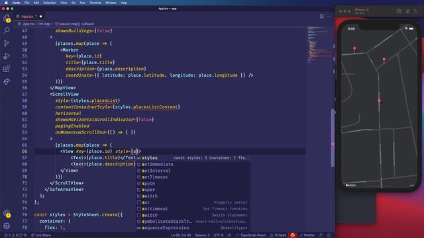Choose 'setImmediate' autocomplete suggestion
Image resolution: width=424 pixels, height=238 pixels.
click(193, 165)
